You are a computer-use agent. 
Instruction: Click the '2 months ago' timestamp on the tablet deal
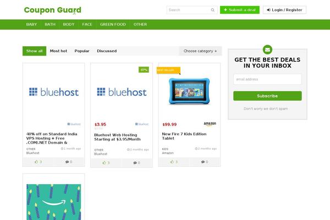pos(206,148)
